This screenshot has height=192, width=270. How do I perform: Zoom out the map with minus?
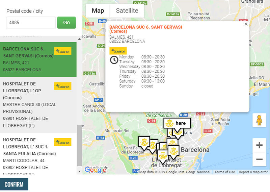pos(259,159)
